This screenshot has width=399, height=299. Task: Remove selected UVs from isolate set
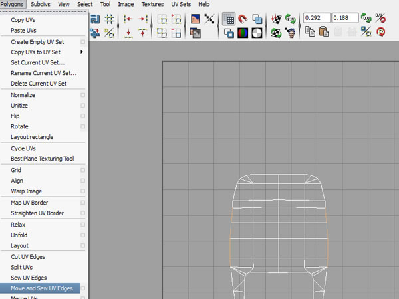pos(176,33)
